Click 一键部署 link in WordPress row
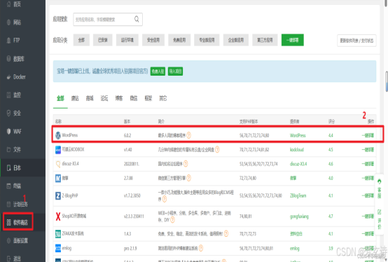Viewport: 388px width, 262px height. pyautogui.click(x=368, y=135)
